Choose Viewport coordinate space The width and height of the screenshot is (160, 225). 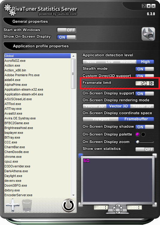[101, 119]
